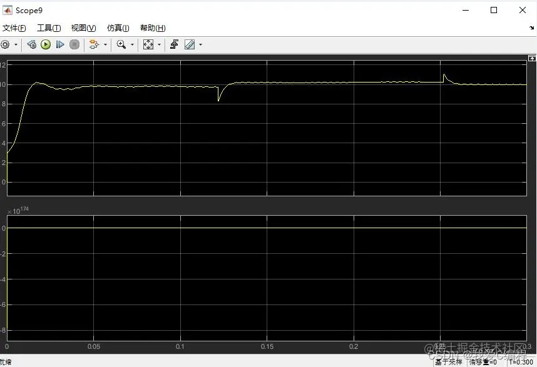Run the simulation with the green play button
This screenshot has height=367, width=537.
coord(46,44)
